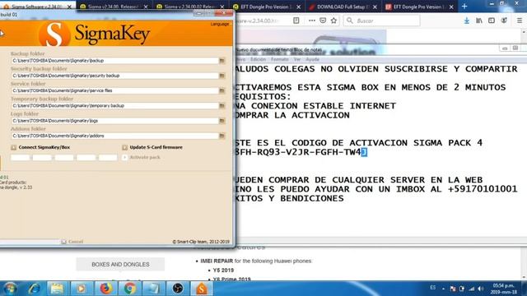527x296 pixels.
Task: Click the Backup folder path field
Action: [x=114, y=61]
